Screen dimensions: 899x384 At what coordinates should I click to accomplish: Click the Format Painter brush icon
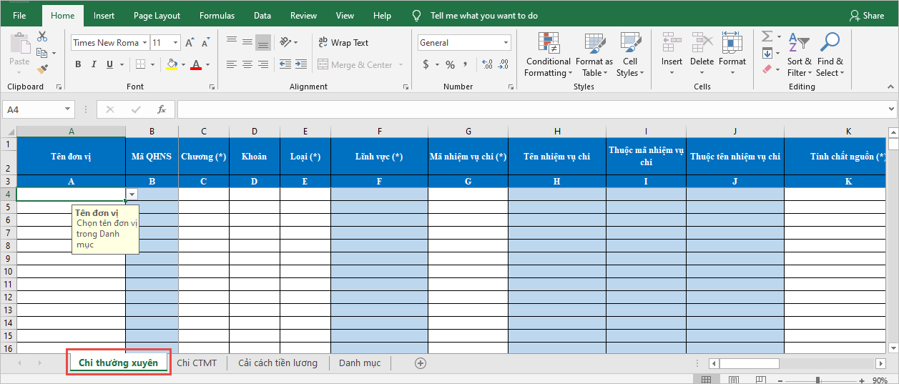(42, 69)
